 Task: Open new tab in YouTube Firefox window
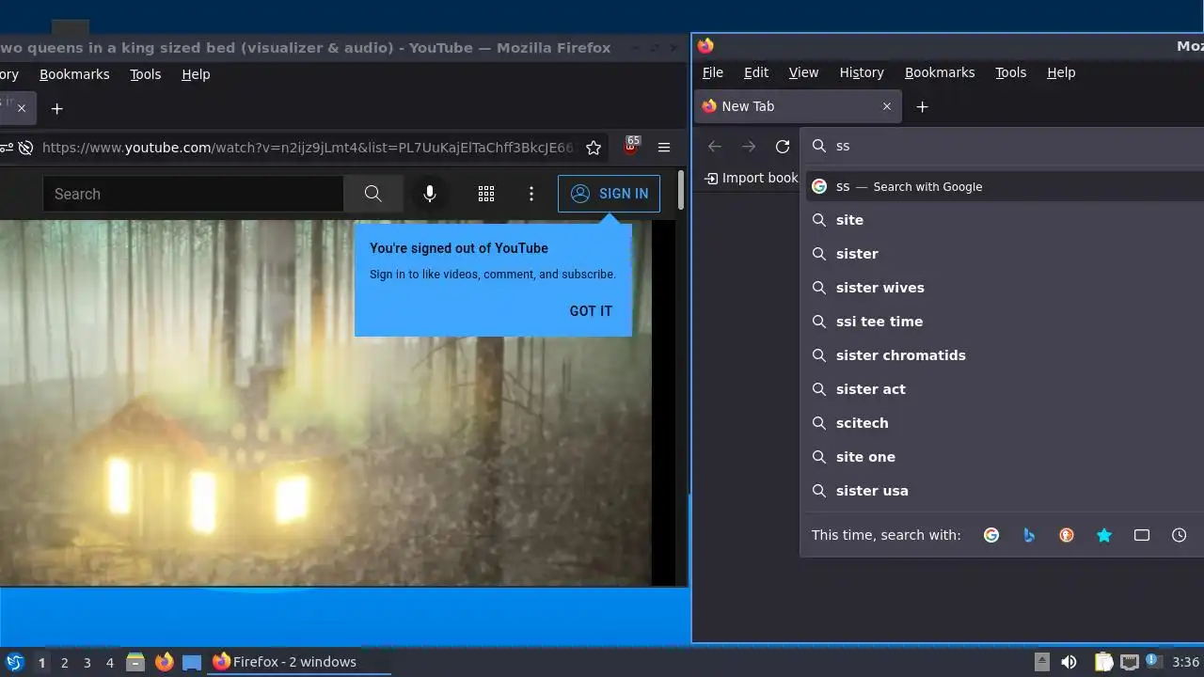(57, 108)
